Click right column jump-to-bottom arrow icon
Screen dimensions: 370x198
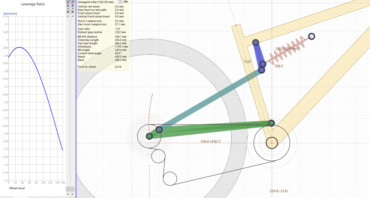click(x=72, y=12)
